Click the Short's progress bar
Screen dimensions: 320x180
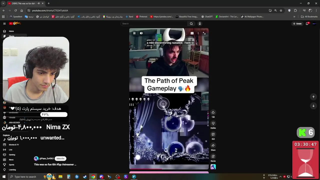coord(169,169)
